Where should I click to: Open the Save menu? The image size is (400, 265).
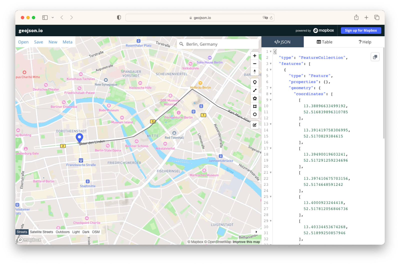point(38,42)
